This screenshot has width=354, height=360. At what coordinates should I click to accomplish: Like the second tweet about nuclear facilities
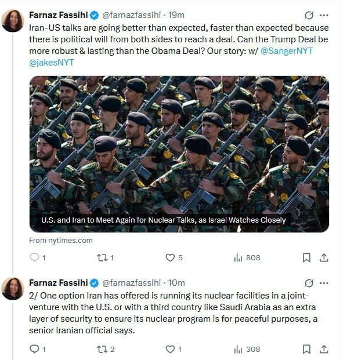pyautogui.click(x=171, y=349)
